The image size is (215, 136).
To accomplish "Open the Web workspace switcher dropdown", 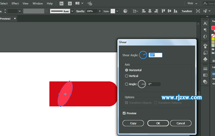I will (x=192, y=4).
